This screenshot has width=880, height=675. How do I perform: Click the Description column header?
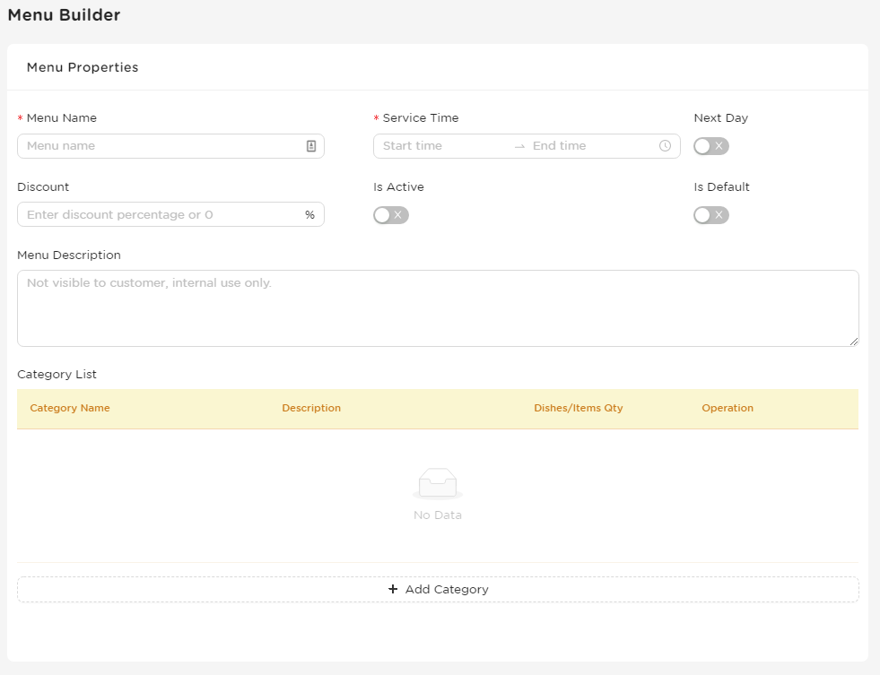(311, 408)
